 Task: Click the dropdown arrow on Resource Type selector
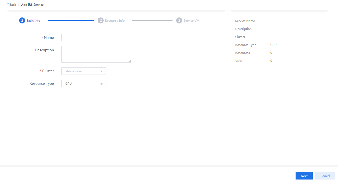point(102,84)
